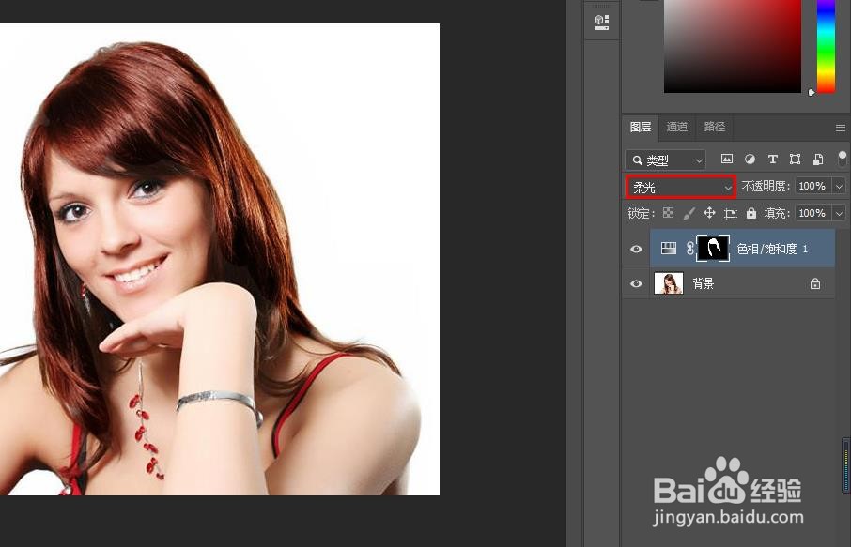
Task: Click the mask link chain icon
Action: pyautogui.click(x=689, y=249)
